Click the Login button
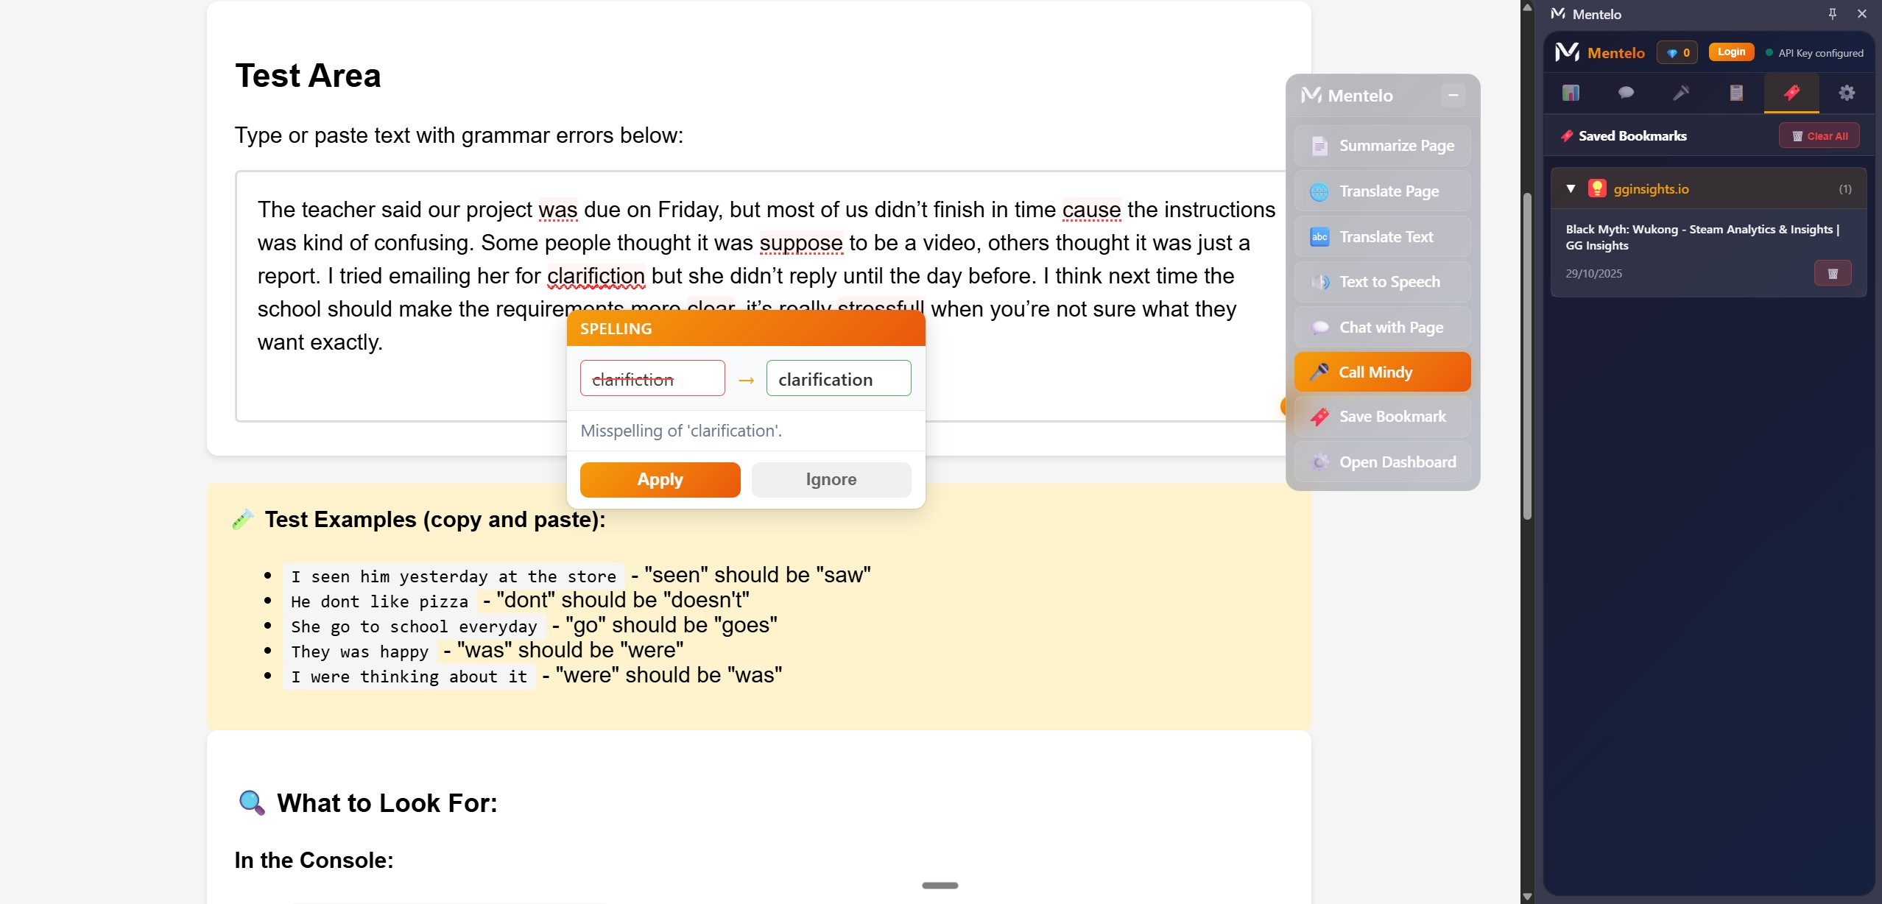1882x904 pixels. (x=1731, y=52)
